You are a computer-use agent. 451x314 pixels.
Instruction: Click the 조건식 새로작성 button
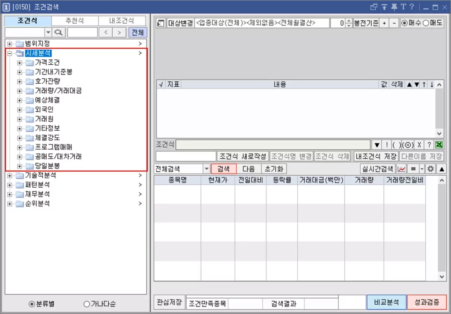[243, 156]
